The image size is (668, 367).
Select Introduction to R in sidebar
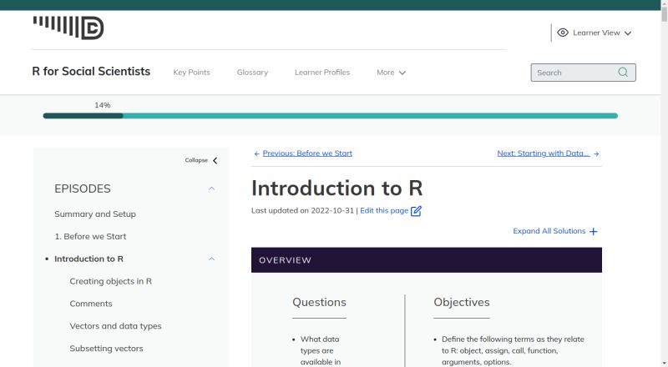89,259
